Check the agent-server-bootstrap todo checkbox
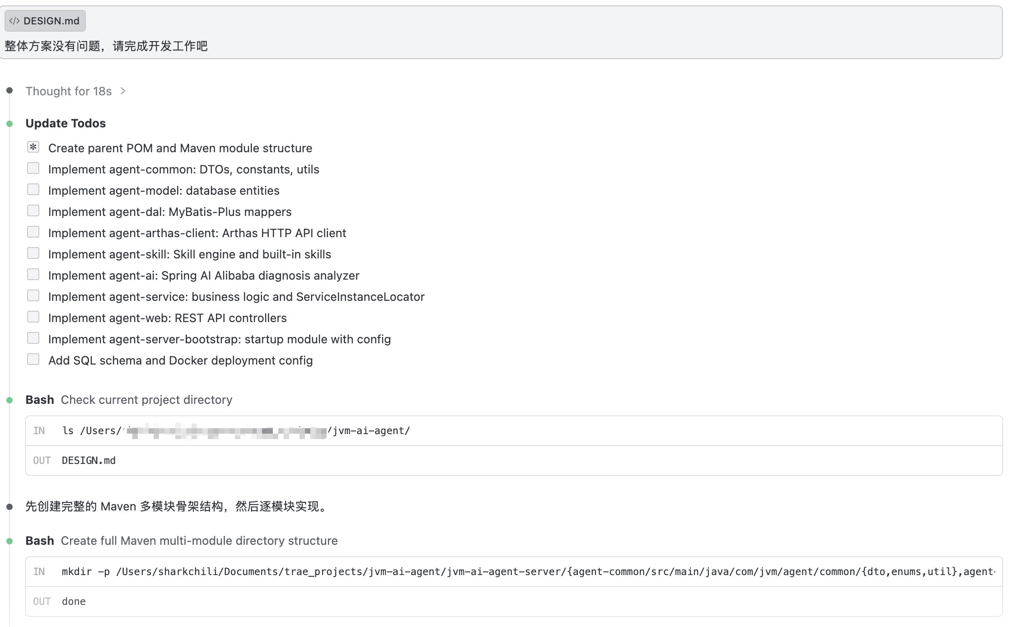The image size is (1021, 627). [33, 338]
